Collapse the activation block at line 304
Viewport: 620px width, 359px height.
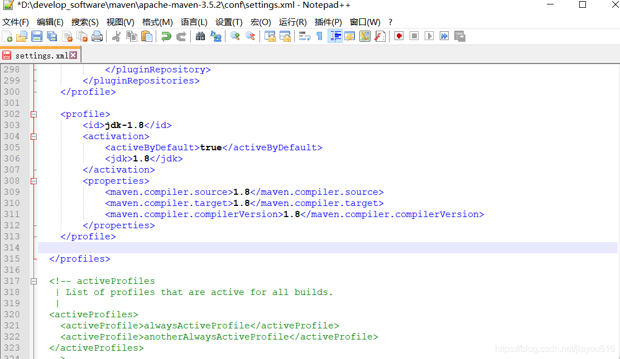click(33, 136)
